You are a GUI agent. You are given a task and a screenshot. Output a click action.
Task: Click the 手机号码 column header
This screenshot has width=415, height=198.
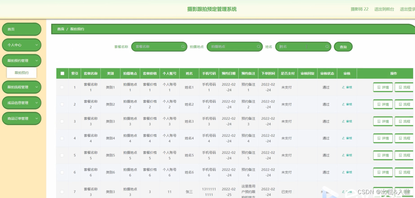(209, 73)
